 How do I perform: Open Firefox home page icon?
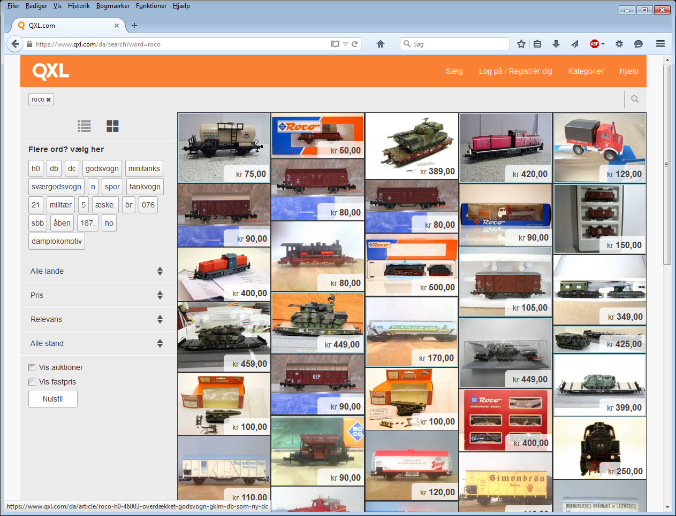click(381, 44)
